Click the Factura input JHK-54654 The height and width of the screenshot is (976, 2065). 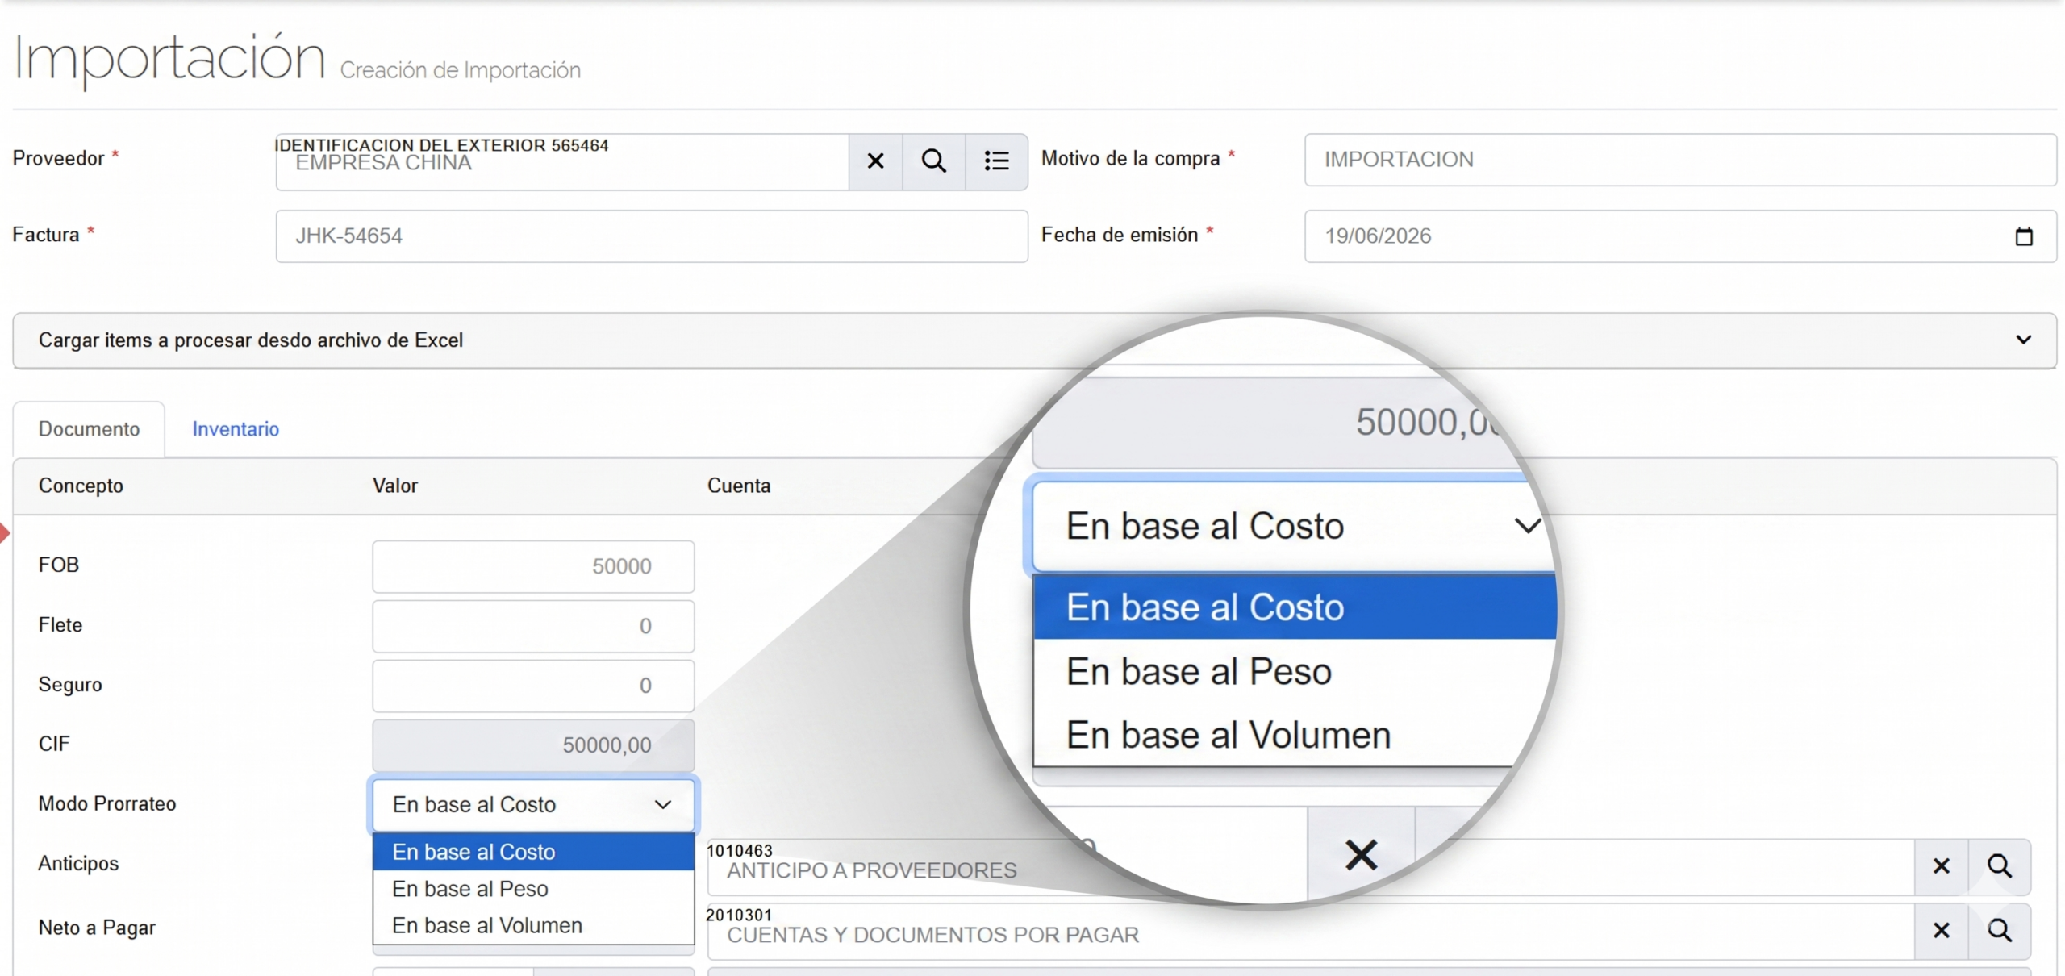click(652, 236)
